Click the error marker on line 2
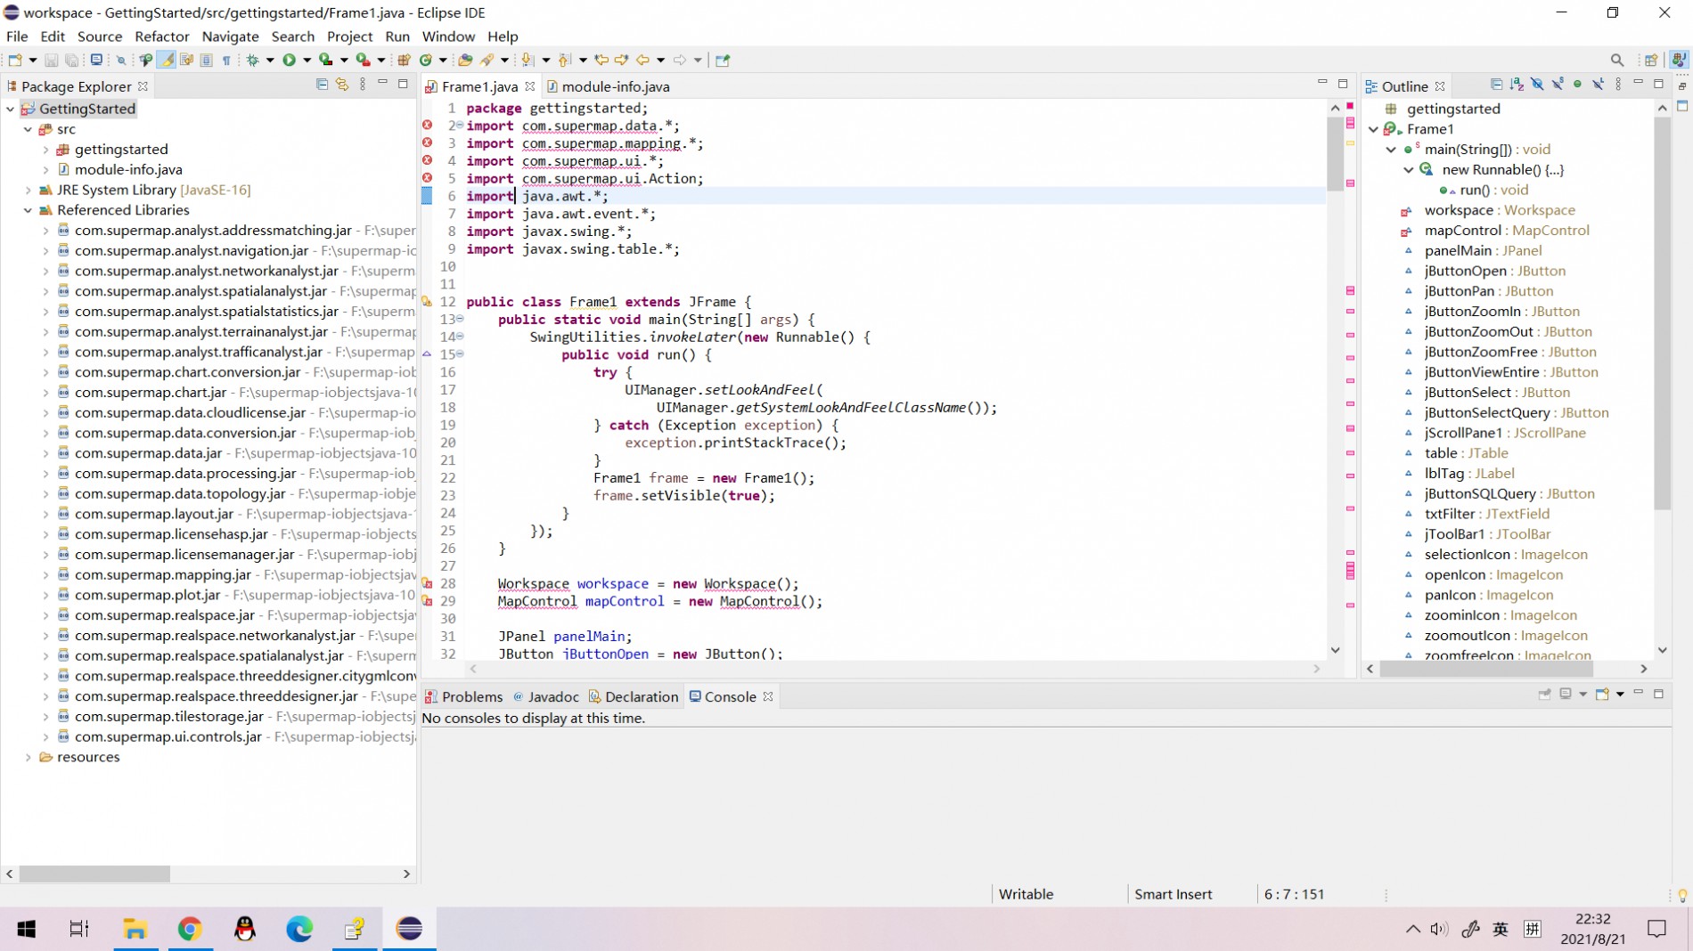 pyautogui.click(x=428, y=126)
